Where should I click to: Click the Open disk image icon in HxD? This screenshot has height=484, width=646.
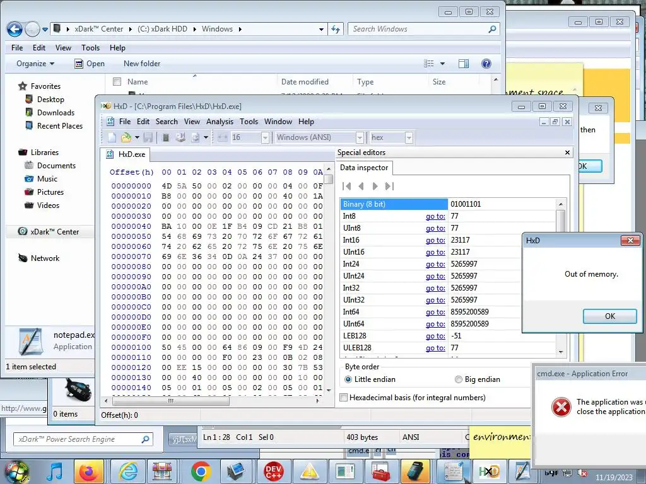[x=196, y=137]
